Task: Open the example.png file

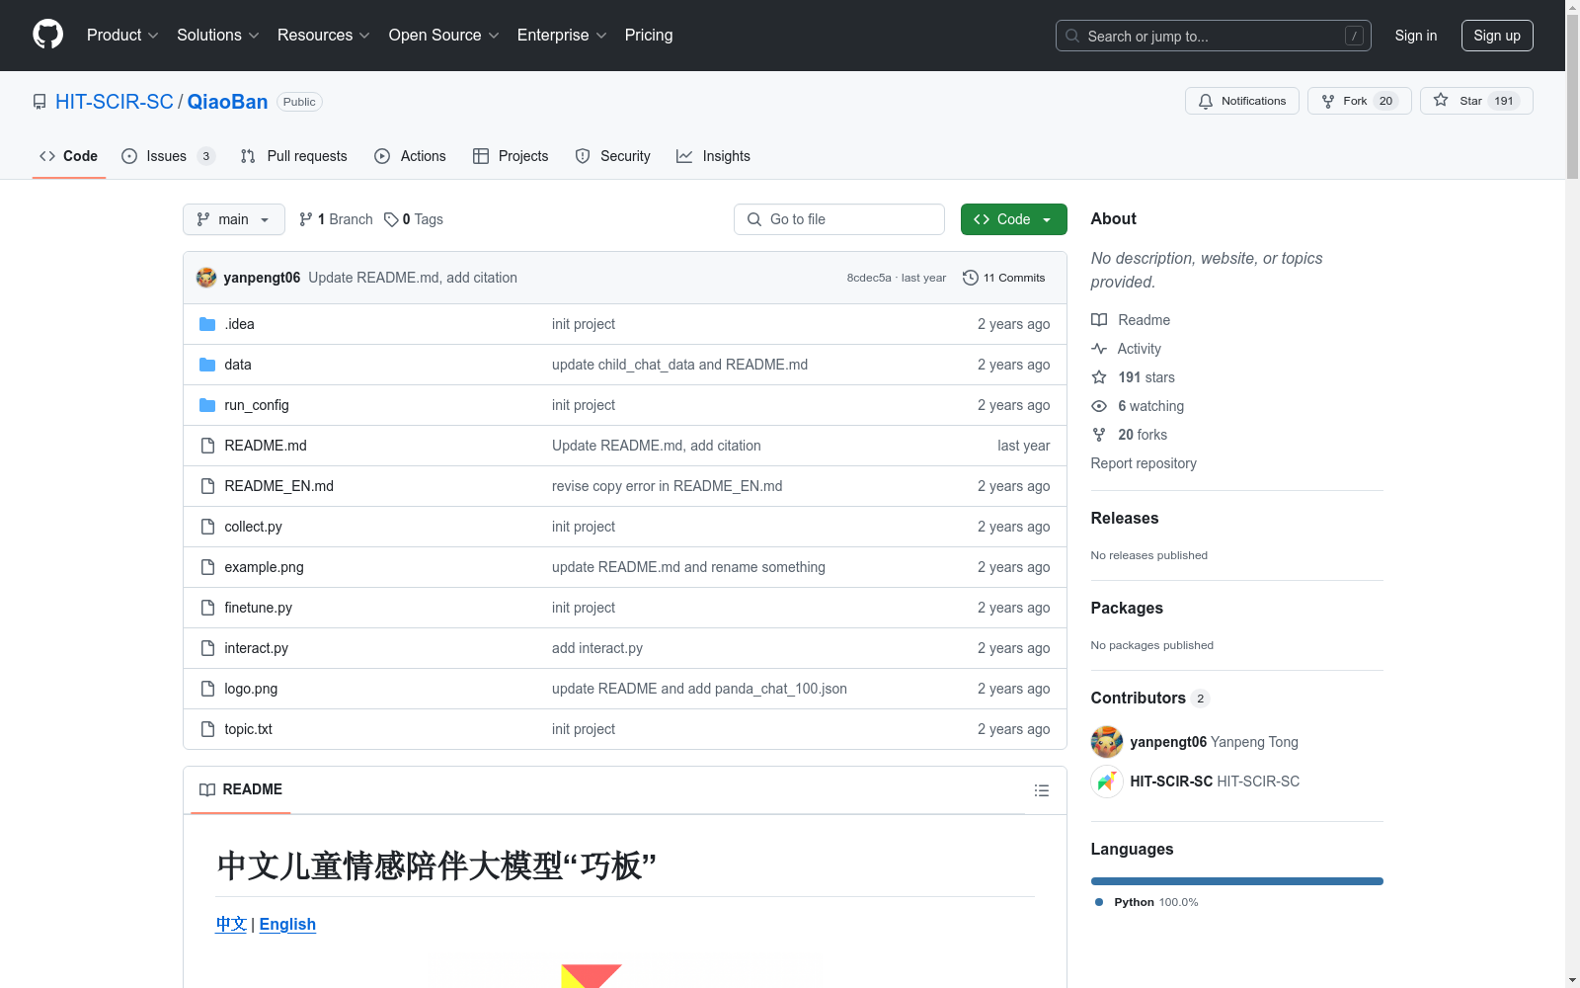Action: pyautogui.click(x=264, y=567)
